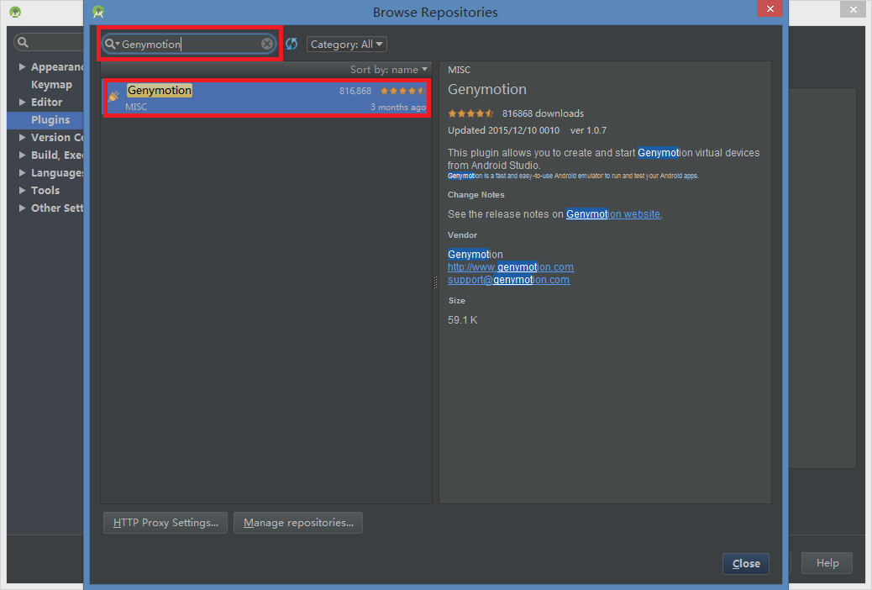Click the 3 months ago label

click(x=398, y=107)
